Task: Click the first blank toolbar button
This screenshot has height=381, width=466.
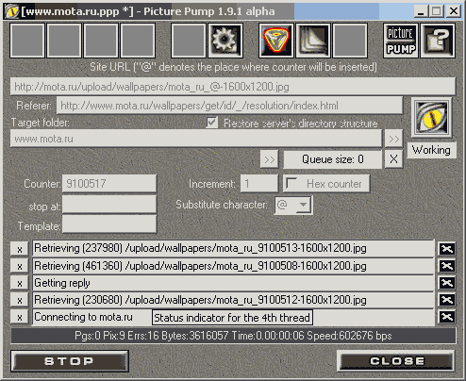Action: click(27, 41)
